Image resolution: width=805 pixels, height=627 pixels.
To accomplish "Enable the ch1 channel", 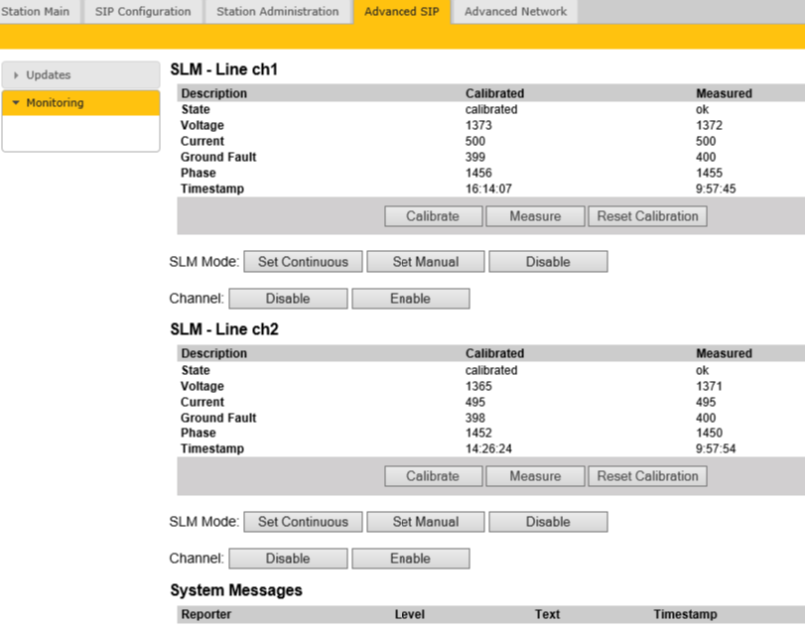I will [x=410, y=299].
